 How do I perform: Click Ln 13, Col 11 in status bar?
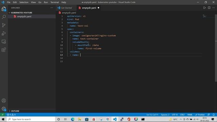point(152,115)
